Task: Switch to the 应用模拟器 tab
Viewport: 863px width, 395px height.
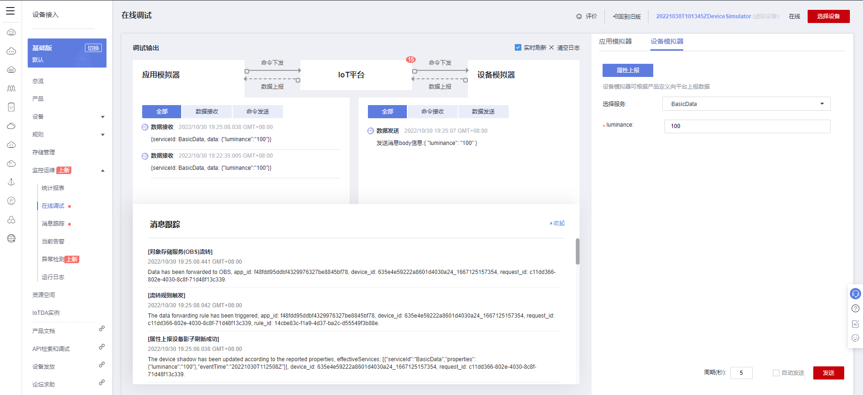Action: [615, 41]
